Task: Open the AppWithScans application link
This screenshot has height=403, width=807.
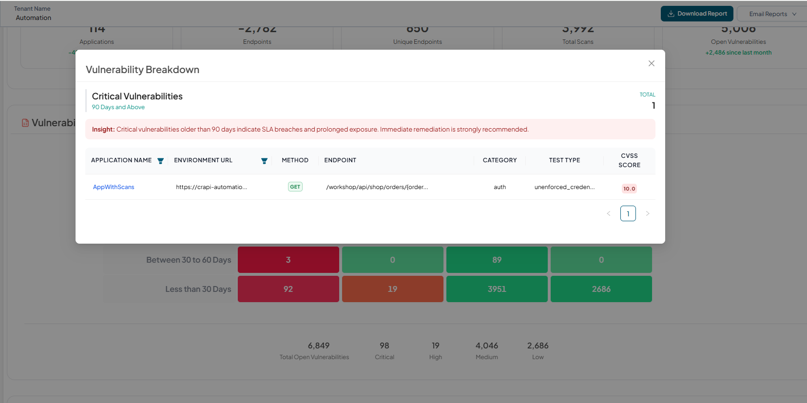Action: (x=114, y=187)
